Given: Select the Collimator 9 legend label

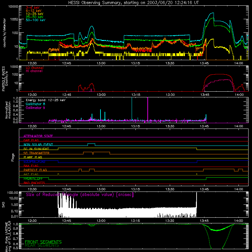Looking at the screenshot, I should (35, 108).
